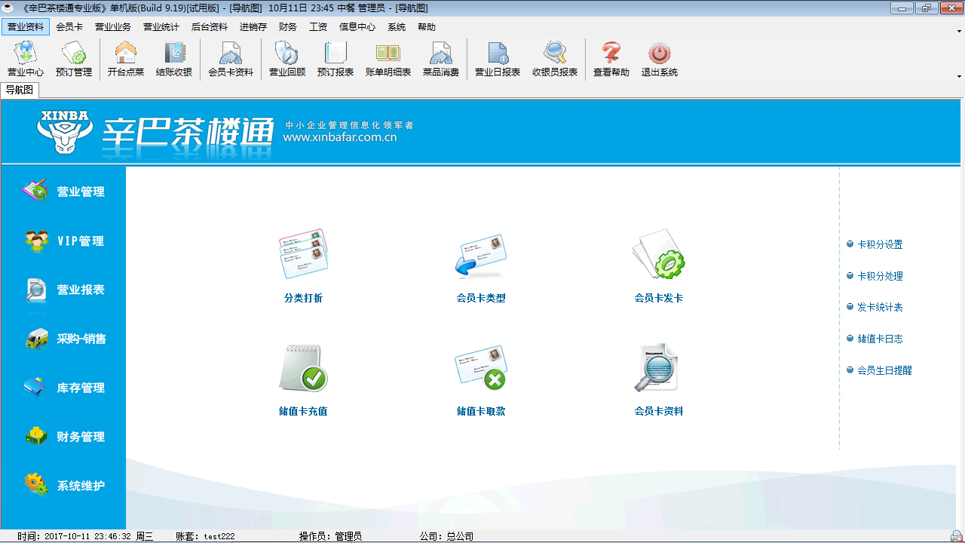Open 会员卡类型 icon
The height and width of the screenshot is (543, 965).
[x=481, y=256]
